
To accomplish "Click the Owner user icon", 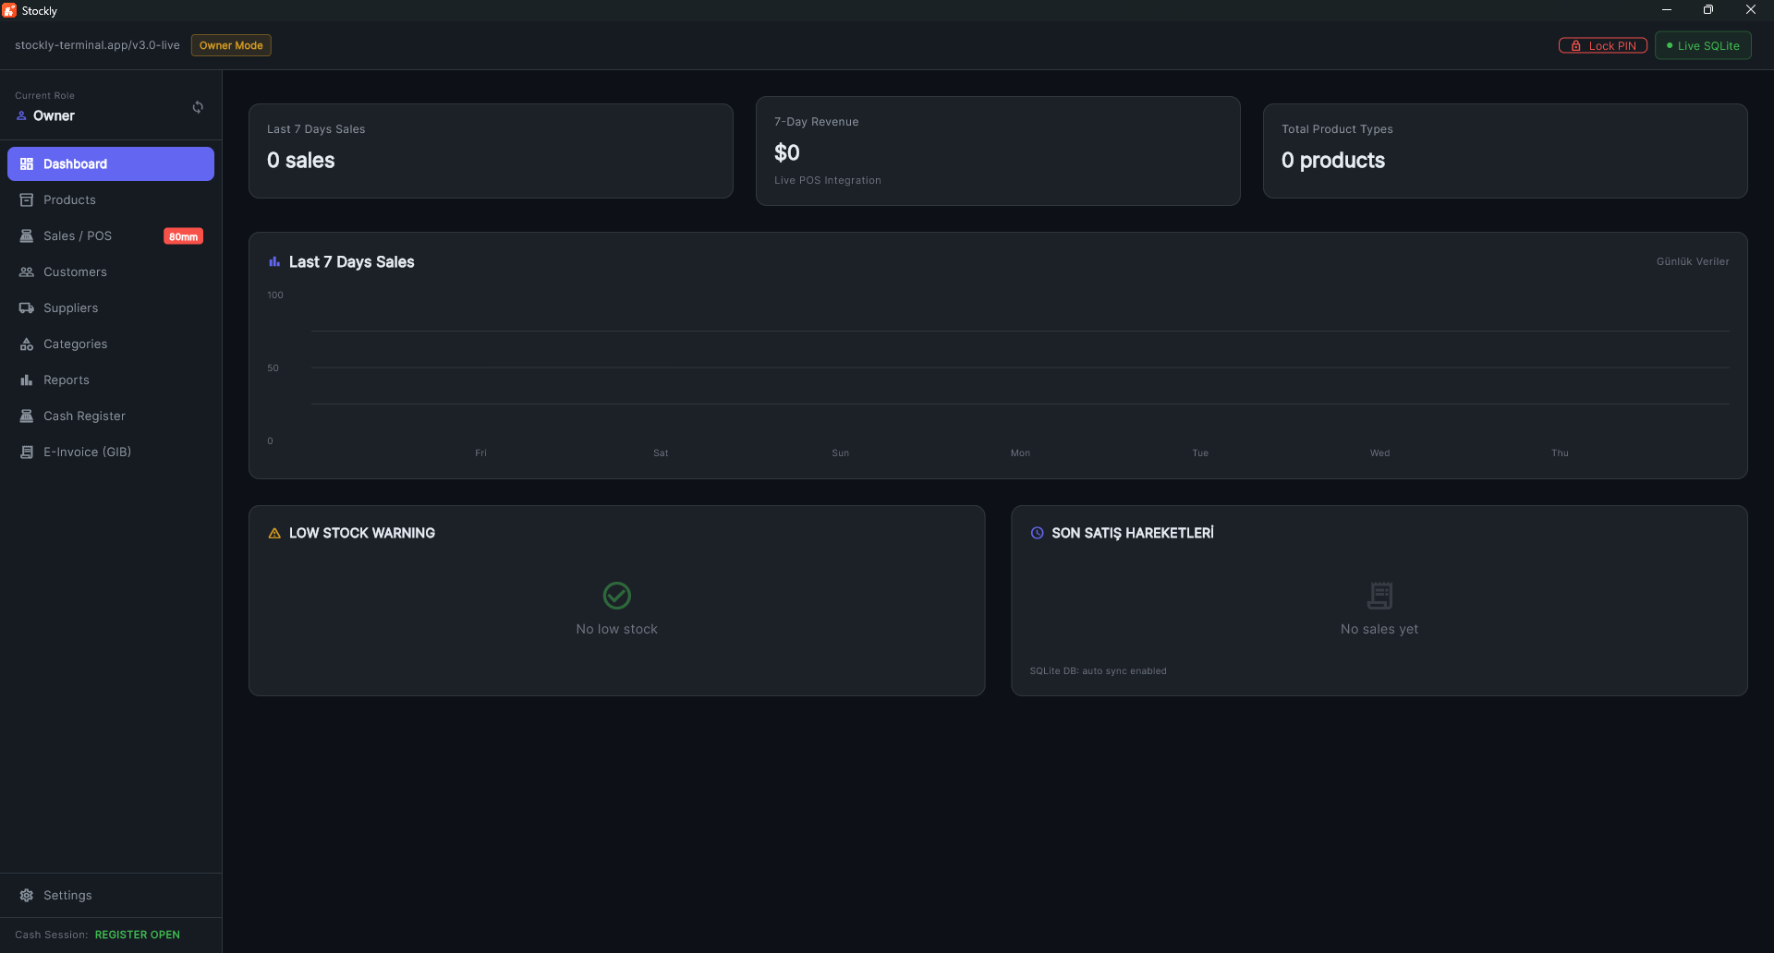I will [21, 116].
